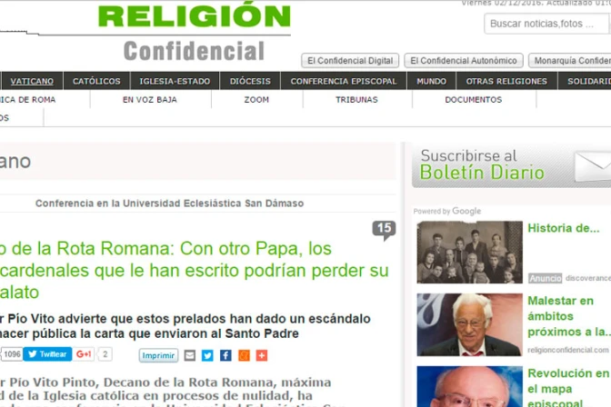Screen dimensions: 611x407
Task: Open the Historia de... ad thumbnail
Action: coord(469,252)
